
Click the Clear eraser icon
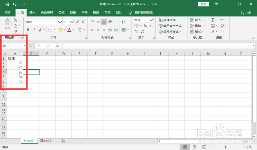213,31
